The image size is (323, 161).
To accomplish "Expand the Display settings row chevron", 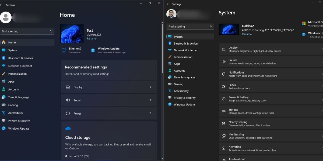I will [150, 87].
